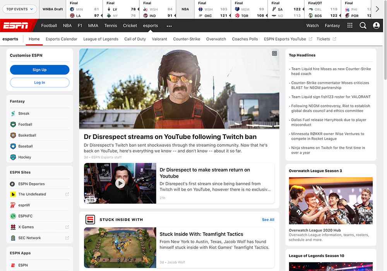Viewport: 387px width, 271px height.
Task: Click the ESPN logo
Action: coord(15,26)
